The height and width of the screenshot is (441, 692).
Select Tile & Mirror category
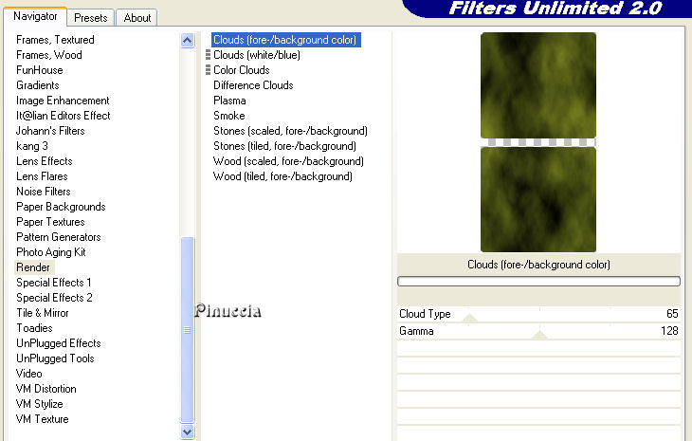point(43,313)
